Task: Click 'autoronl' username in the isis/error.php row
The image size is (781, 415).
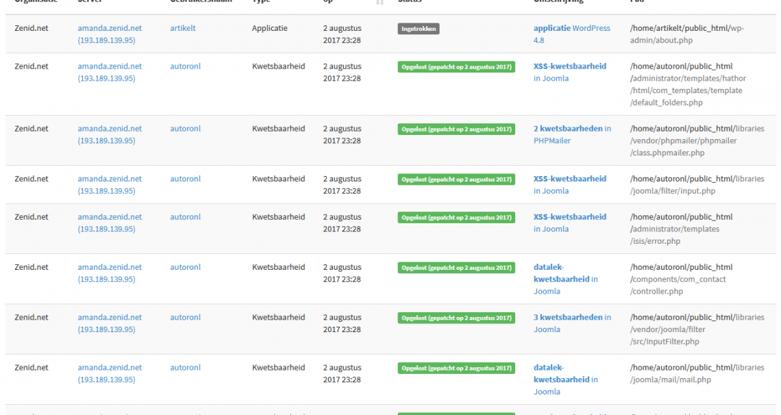Action: 185,217
